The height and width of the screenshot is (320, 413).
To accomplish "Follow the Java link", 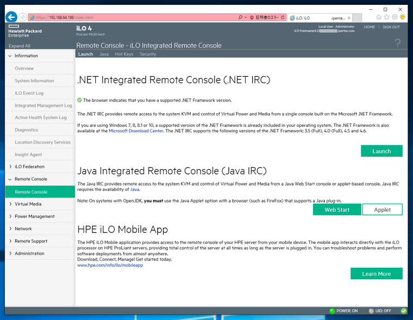I will (x=135, y=189).
